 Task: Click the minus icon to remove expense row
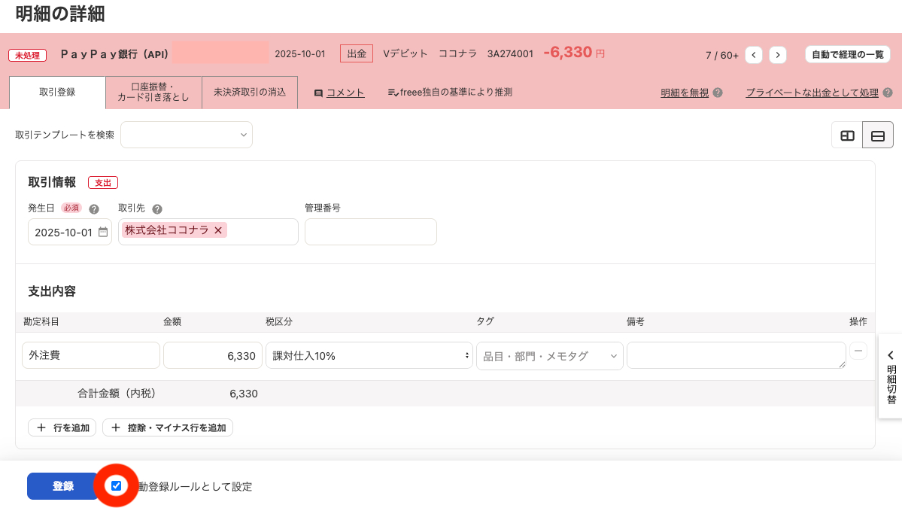tap(858, 351)
